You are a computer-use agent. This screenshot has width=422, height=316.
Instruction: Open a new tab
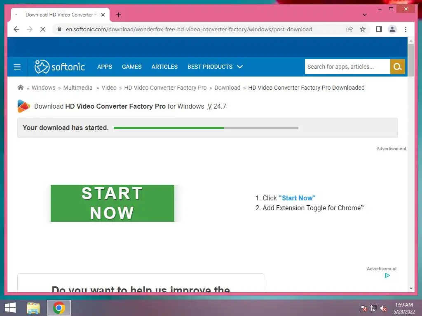(119, 15)
